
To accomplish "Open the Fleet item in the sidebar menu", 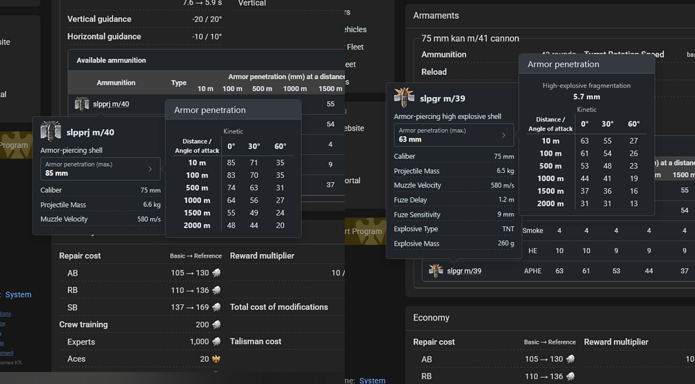I will (x=354, y=47).
